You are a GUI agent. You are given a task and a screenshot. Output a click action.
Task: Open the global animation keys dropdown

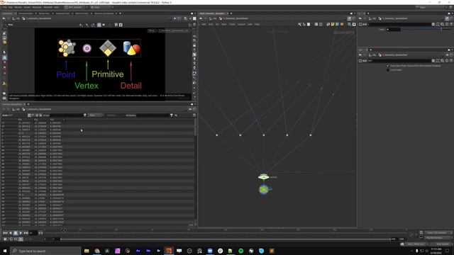tap(438, 233)
